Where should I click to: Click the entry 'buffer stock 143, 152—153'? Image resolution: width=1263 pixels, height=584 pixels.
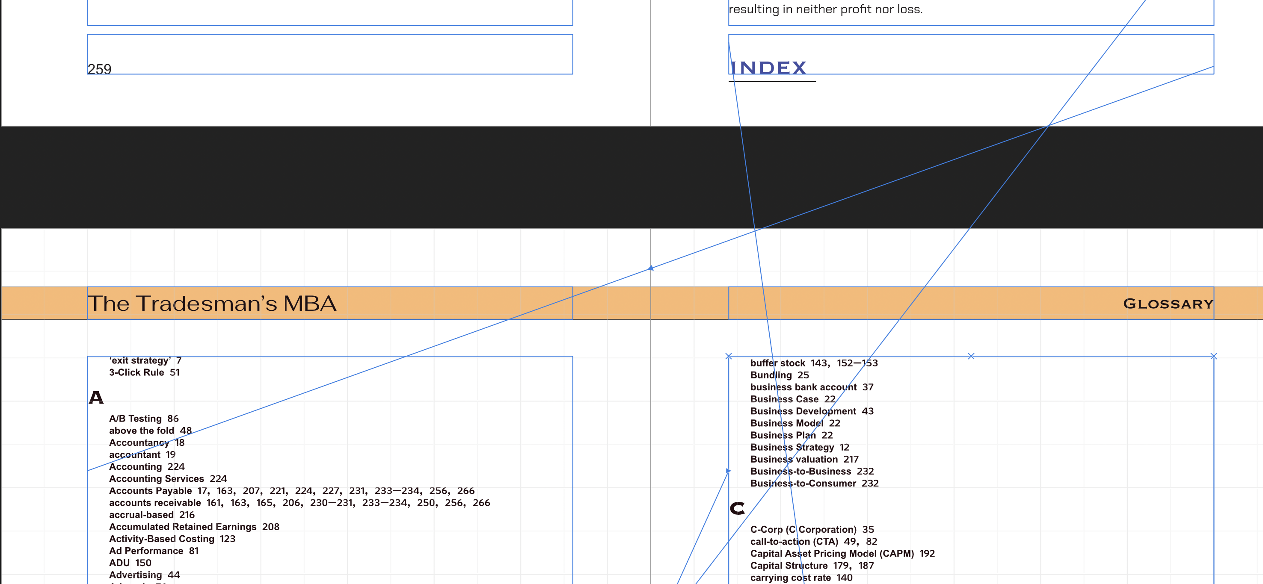814,363
